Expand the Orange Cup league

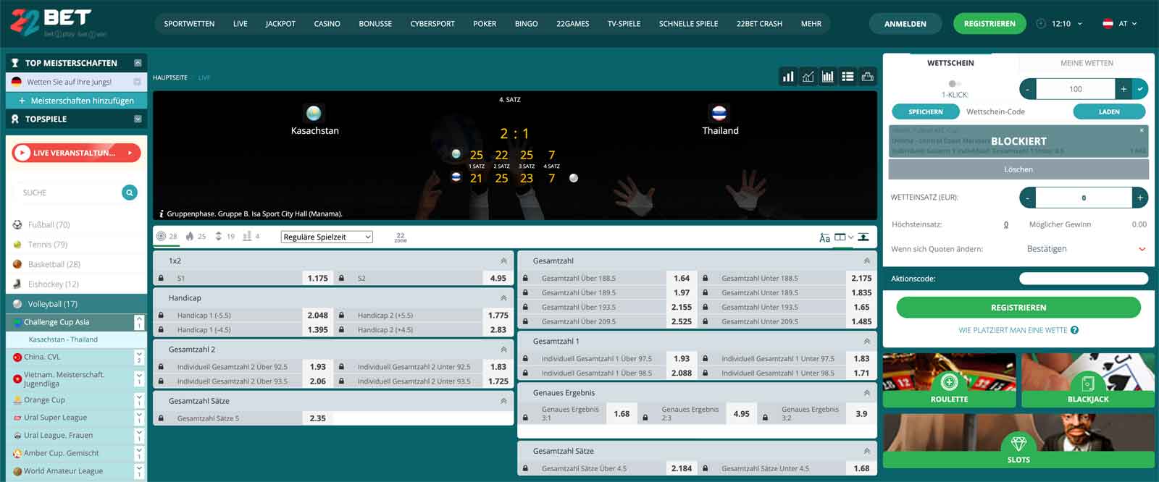click(x=139, y=399)
